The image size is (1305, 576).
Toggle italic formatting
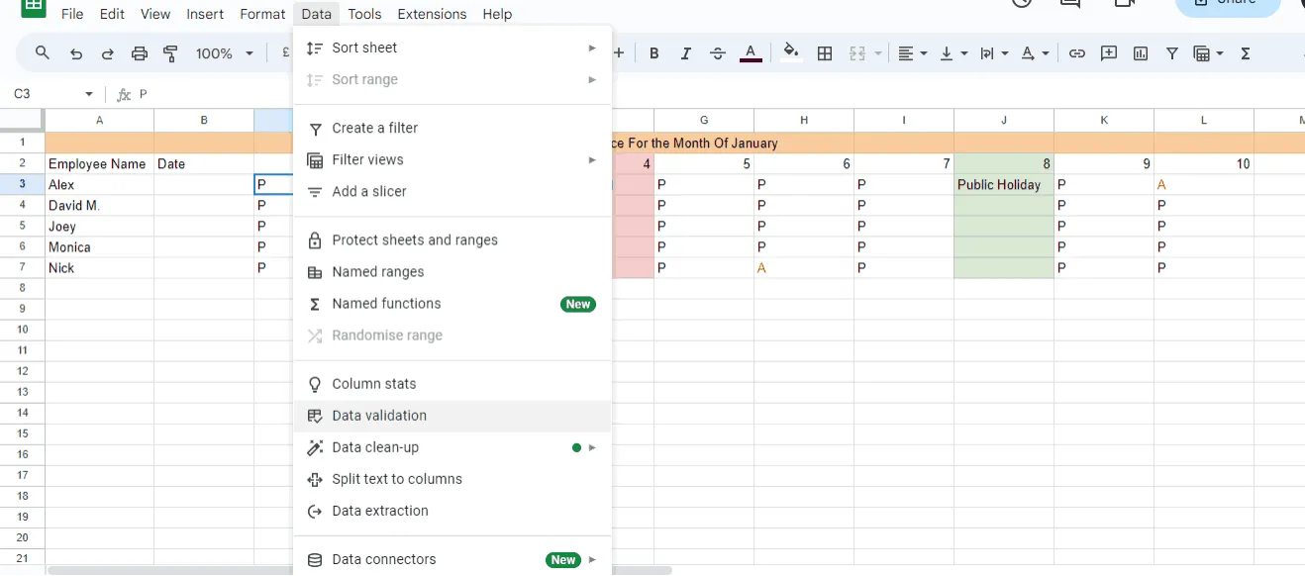coord(686,53)
